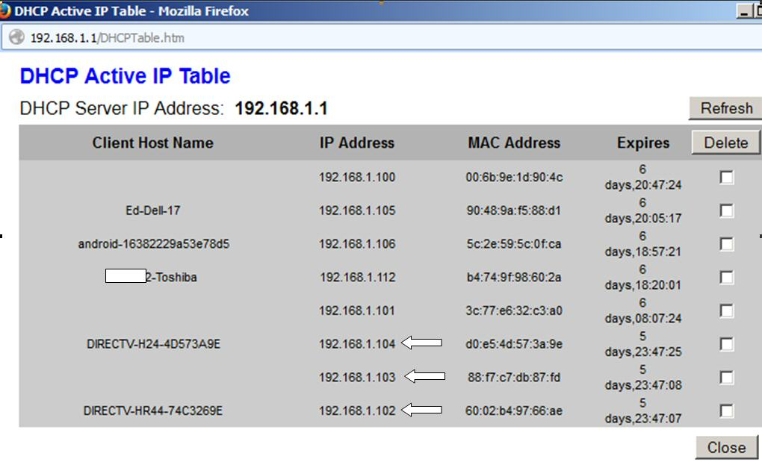
Task: Click arrow pointing to 192.168.1.103
Action: coord(424,377)
